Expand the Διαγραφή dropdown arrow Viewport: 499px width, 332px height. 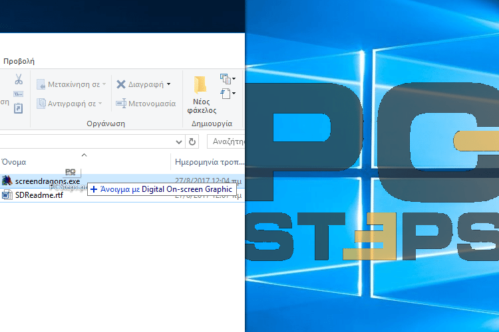click(x=169, y=84)
